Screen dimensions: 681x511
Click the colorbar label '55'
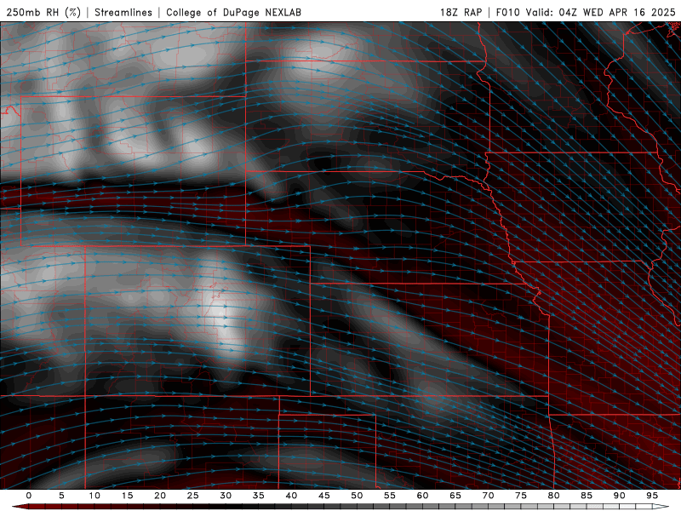[x=389, y=496]
